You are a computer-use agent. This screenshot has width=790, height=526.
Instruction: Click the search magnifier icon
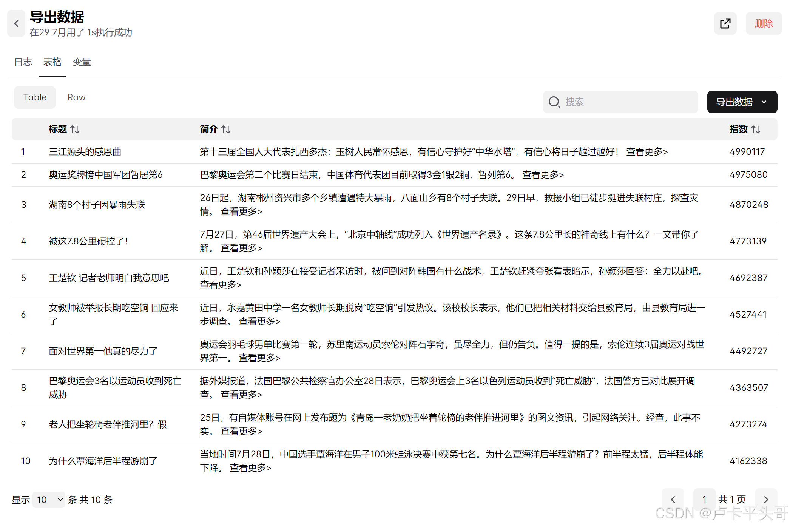[554, 102]
